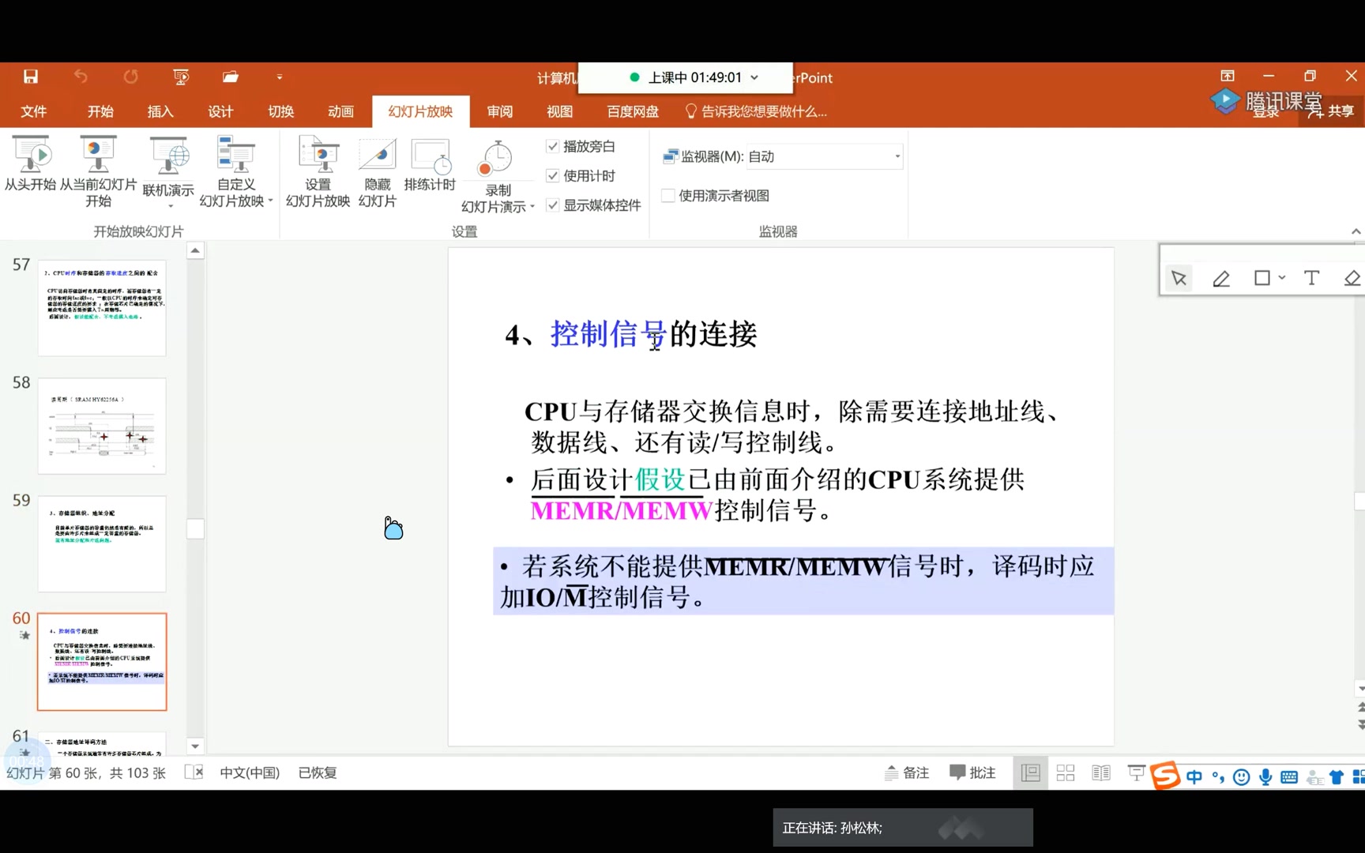Open the 动画 ribbon tab
The height and width of the screenshot is (853, 1365).
tap(340, 111)
